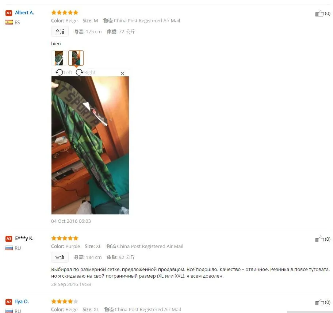333x313 pixels.
Task: Click four-star rating on Ilya O.'s review
Action: click(65, 301)
